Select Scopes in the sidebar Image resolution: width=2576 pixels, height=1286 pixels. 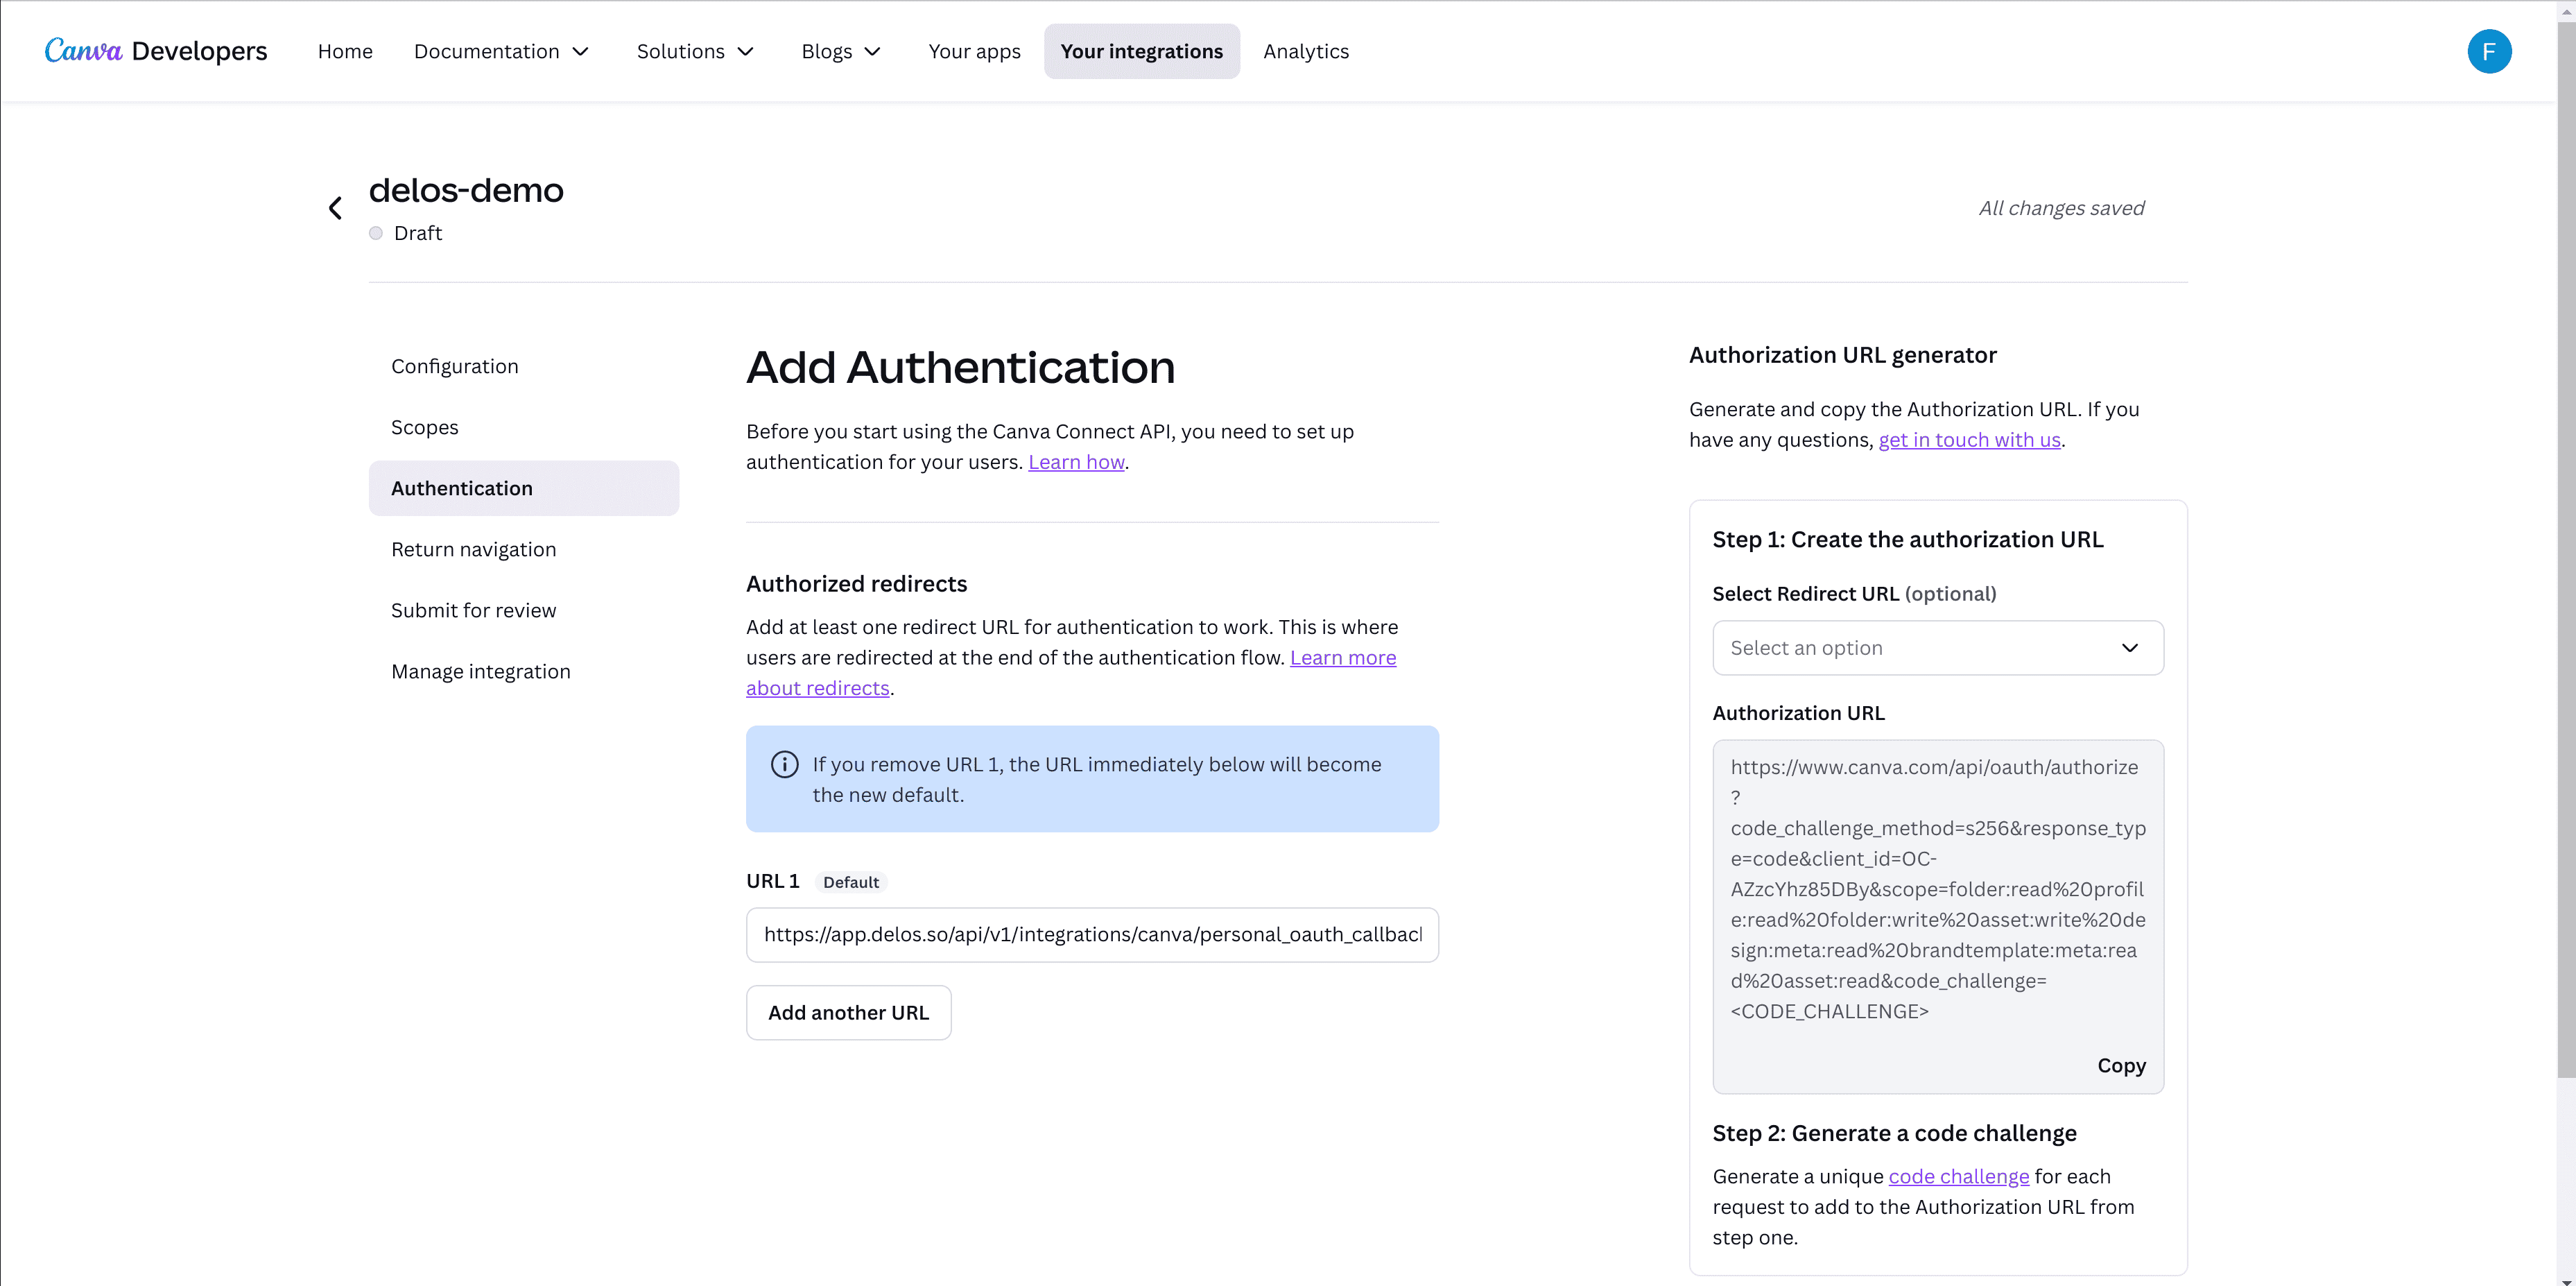click(x=524, y=427)
